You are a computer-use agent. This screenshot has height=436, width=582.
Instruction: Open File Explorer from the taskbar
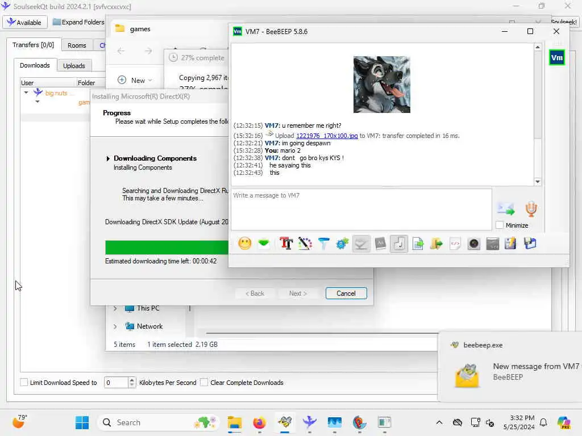[235, 422]
